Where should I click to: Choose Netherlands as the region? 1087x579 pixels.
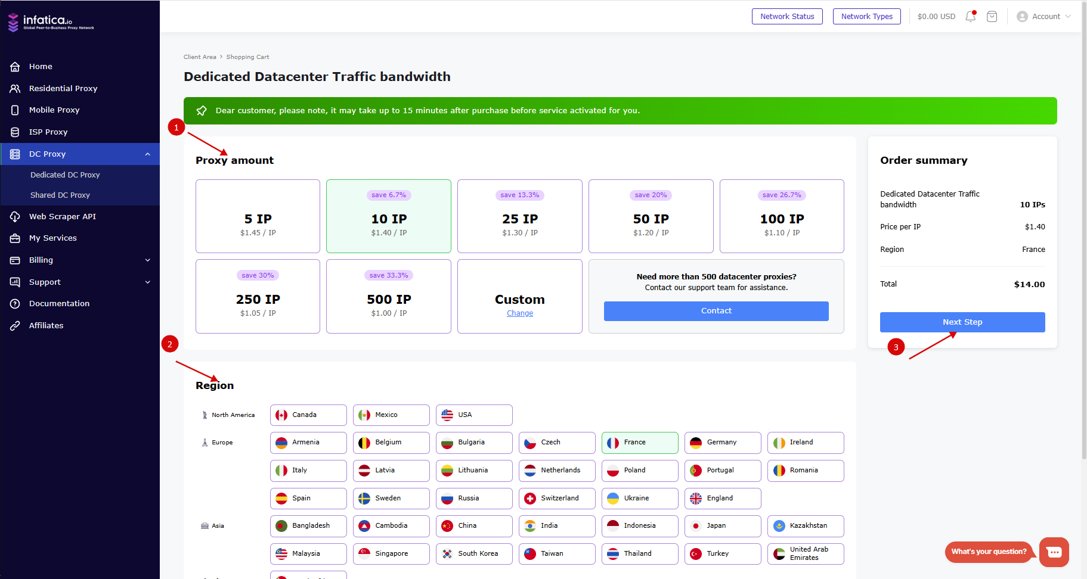[x=557, y=471]
